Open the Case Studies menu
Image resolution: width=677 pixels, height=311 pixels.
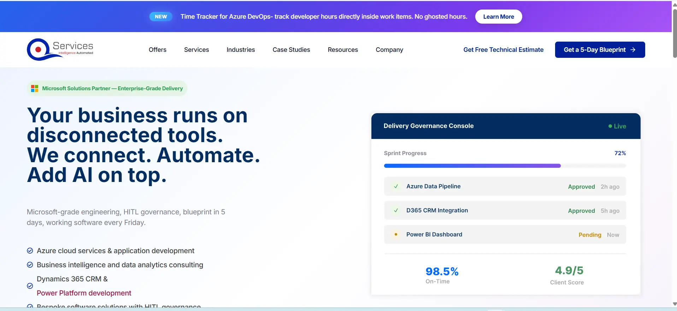291,50
